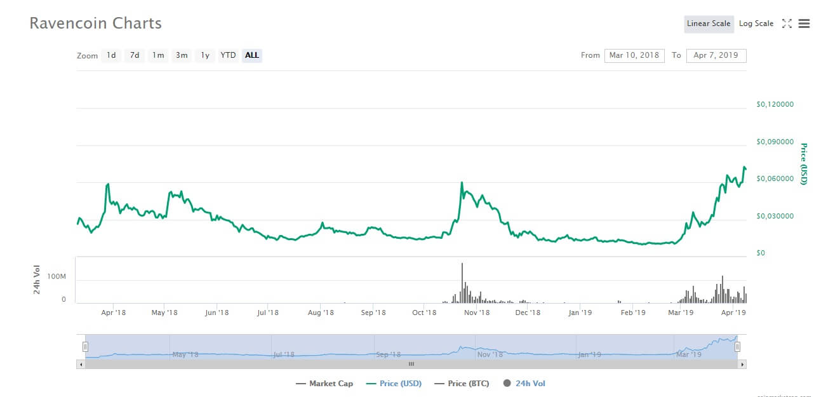Select the 1y zoom button
Image resolution: width=840 pixels, height=397 pixels.
[x=205, y=55]
